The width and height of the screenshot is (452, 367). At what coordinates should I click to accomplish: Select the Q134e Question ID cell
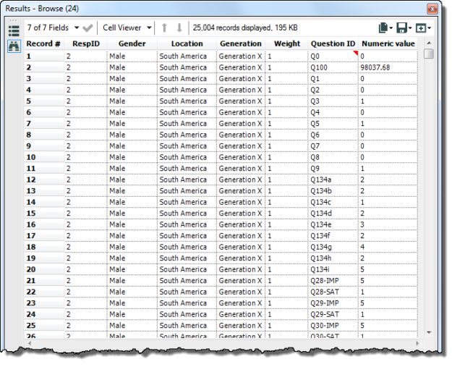coord(333,224)
